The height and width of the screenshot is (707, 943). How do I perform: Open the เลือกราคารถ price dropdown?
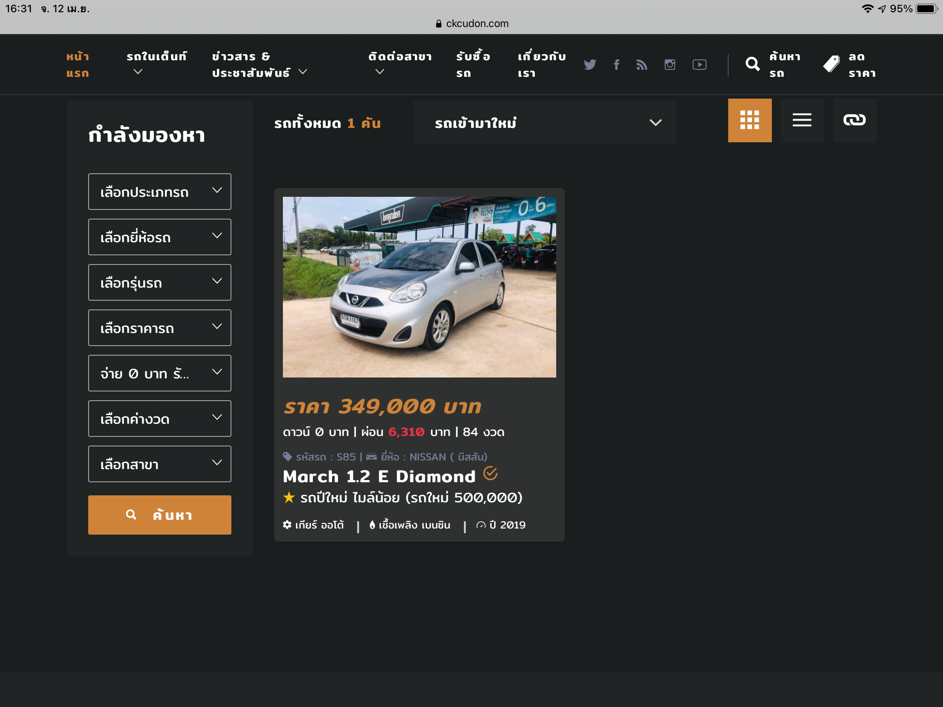(x=159, y=328)
